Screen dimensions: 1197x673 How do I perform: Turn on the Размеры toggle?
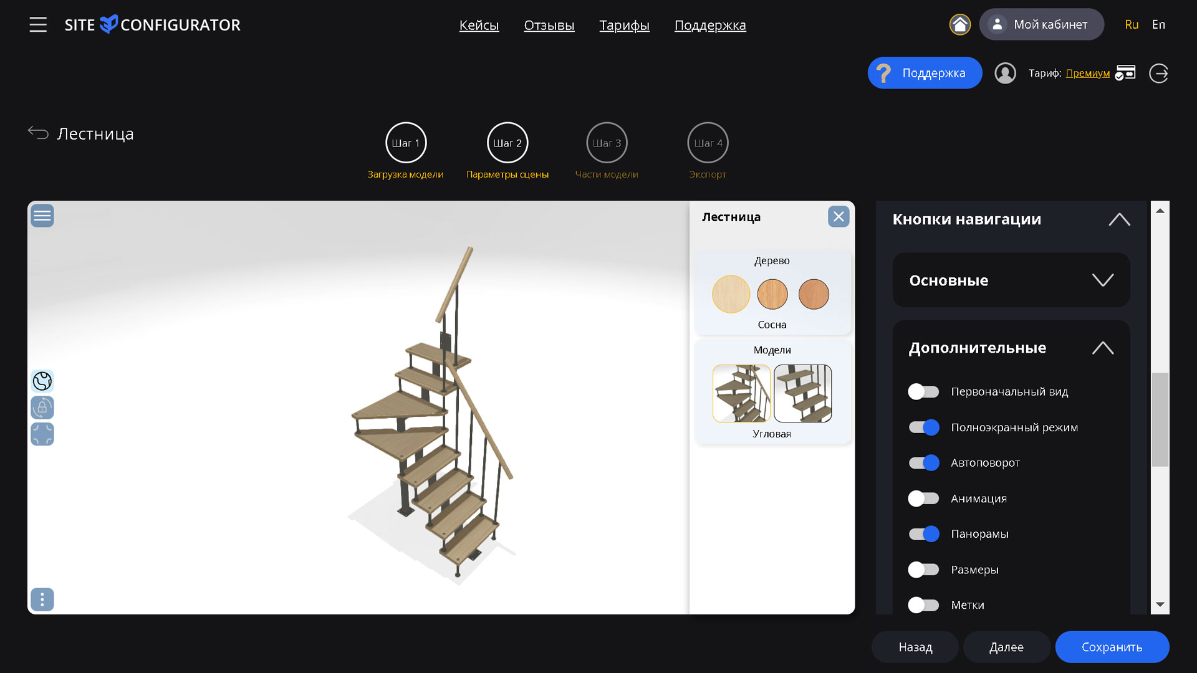[923, 570]
